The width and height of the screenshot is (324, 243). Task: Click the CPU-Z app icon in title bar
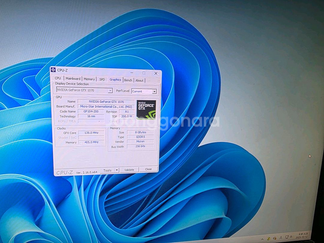[x=53, y=70]
